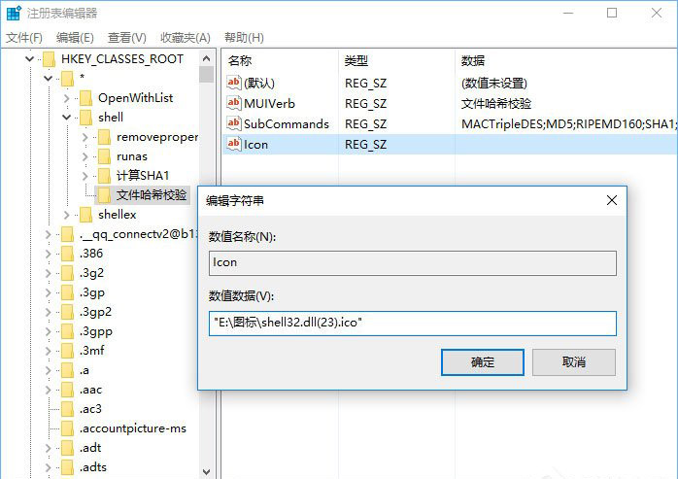This screenshot has height=479, width=678.
Task: Open the 收藏夹(A) menu
Action: click(185, 37)
